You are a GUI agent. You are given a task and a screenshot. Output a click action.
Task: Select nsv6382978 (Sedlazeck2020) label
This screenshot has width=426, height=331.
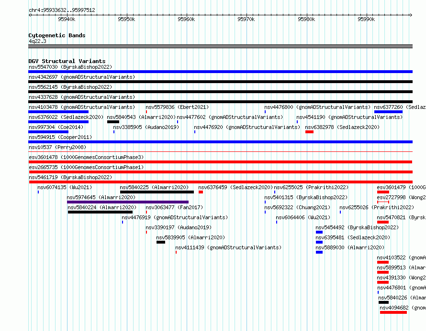342,127
